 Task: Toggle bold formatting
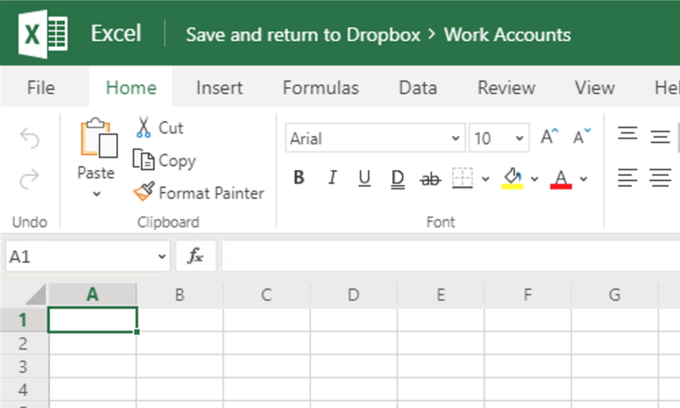point(298,178)
